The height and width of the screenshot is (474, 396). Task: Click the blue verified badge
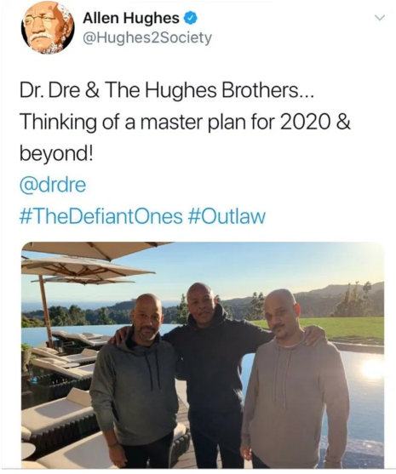[191, 18]
